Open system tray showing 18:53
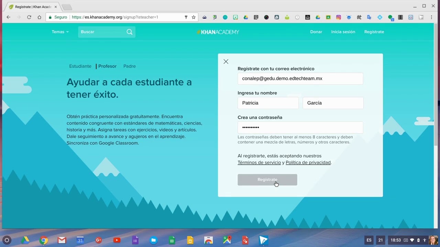440x247 pixels. click(x=408, y=240)
